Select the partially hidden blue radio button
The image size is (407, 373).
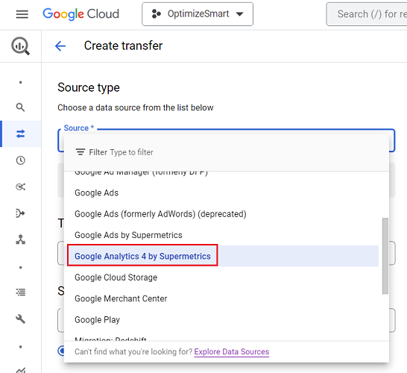pos(61,351)
